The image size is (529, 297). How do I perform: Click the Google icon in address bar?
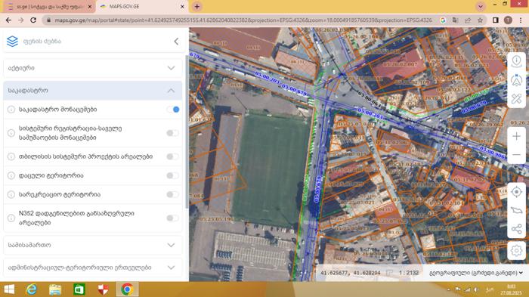[443, 20]
